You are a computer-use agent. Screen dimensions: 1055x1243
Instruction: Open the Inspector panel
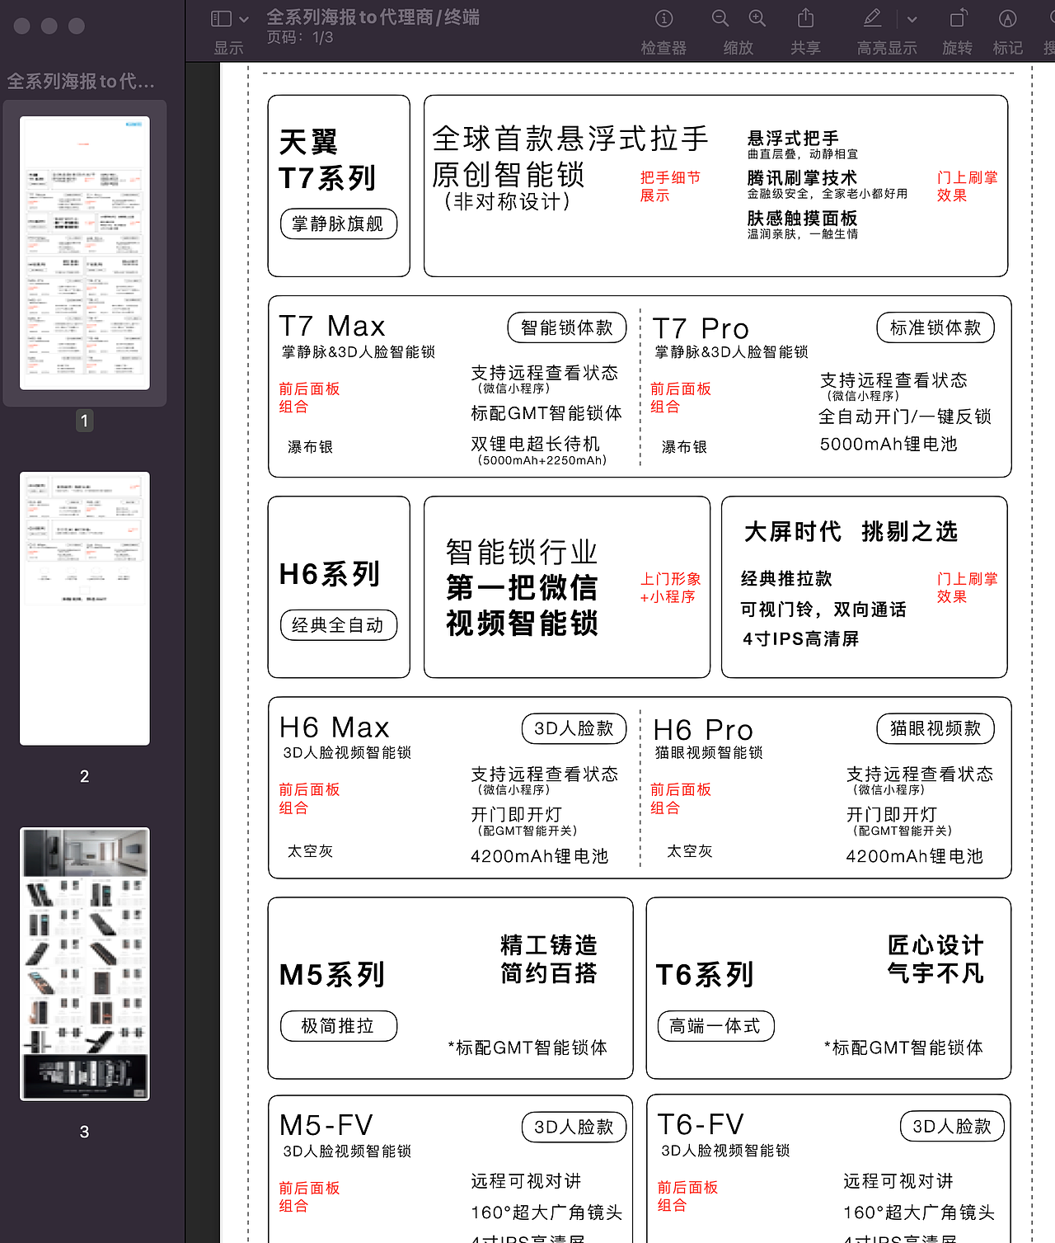pos(663,18)
